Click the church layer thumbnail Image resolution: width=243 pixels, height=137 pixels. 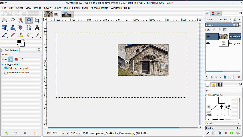(224, 37)
